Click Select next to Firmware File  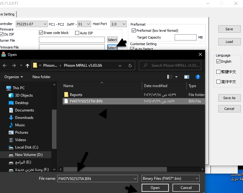112,48
